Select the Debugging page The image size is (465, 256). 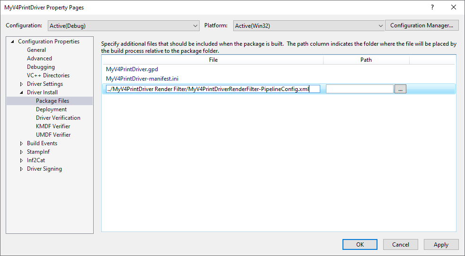41,67
